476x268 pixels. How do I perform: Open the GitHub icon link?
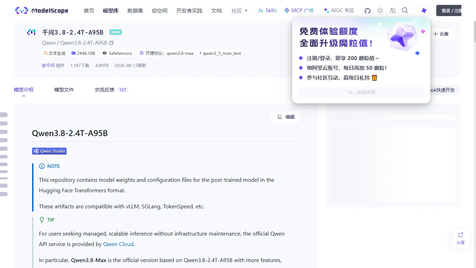(368, 11)
